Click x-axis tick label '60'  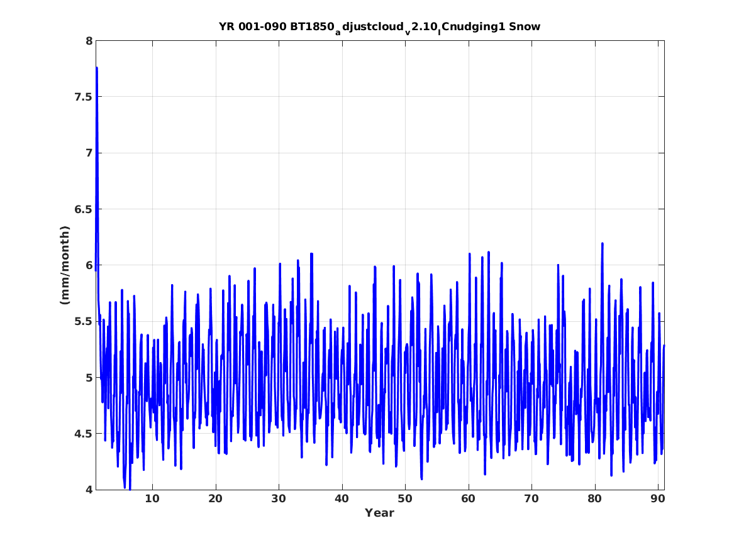coord(468,498)
